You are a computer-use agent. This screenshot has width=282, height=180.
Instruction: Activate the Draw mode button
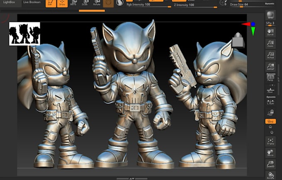click(62, 3)
